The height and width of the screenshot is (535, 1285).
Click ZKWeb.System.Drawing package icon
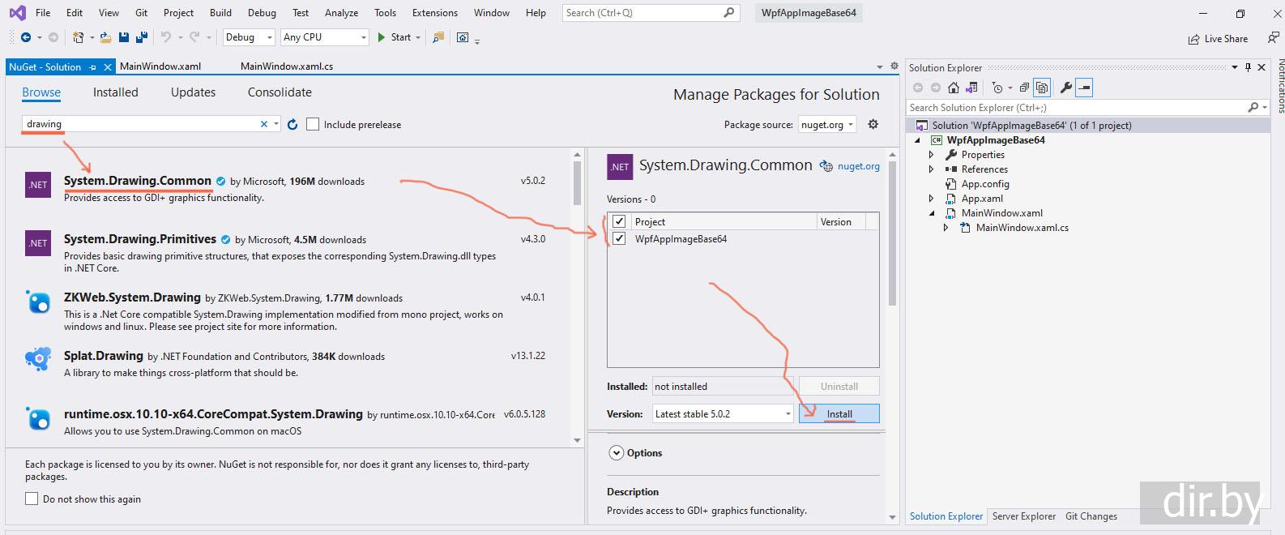38,302
